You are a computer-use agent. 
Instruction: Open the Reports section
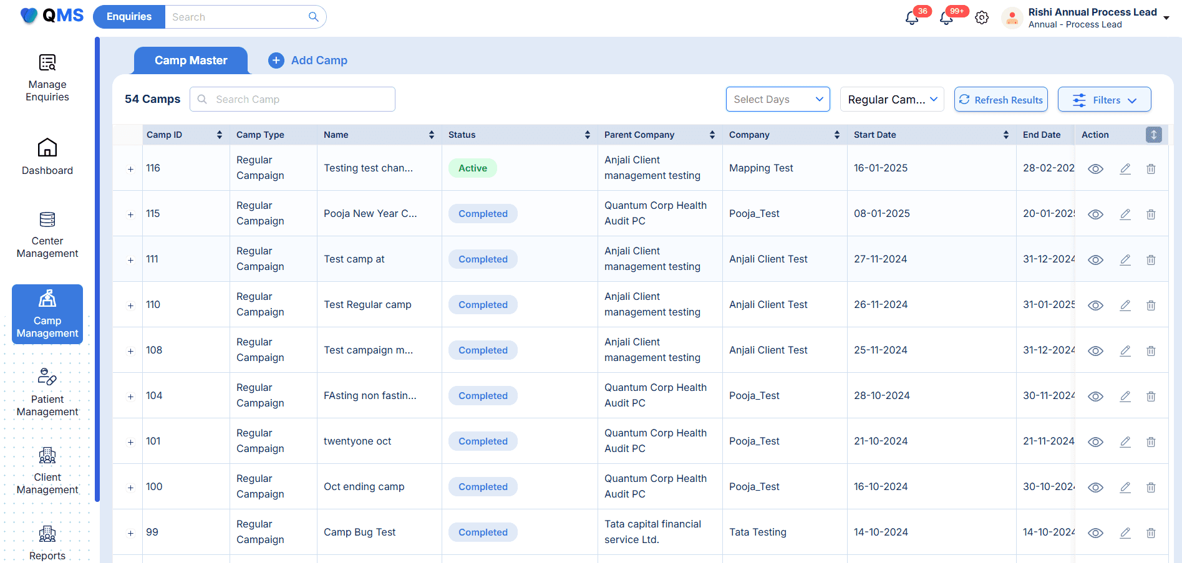[47, 542]
